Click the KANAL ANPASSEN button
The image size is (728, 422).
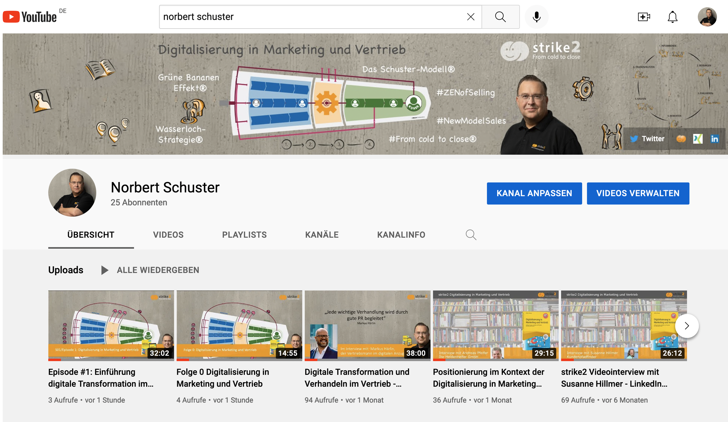click(x=534, y=193)
